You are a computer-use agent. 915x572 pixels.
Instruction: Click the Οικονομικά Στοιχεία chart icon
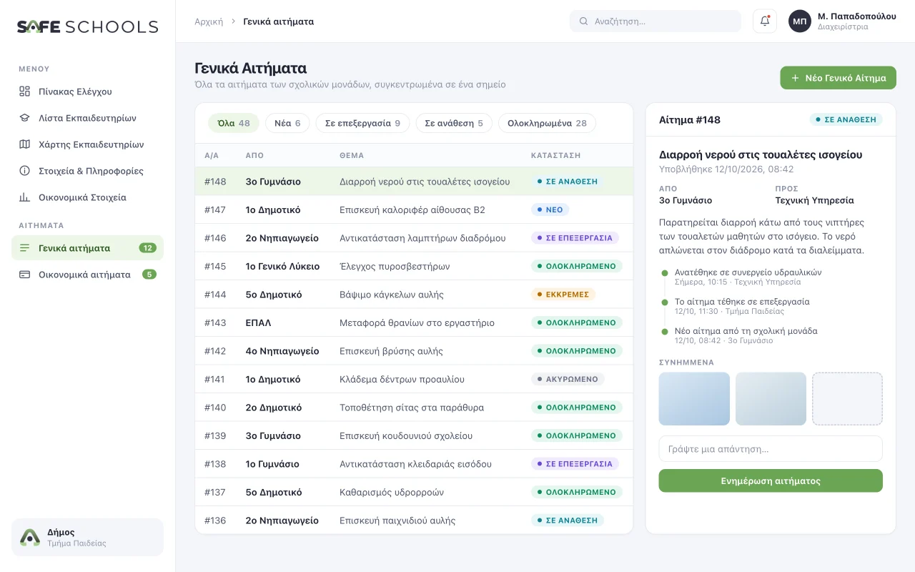(24, 197)
